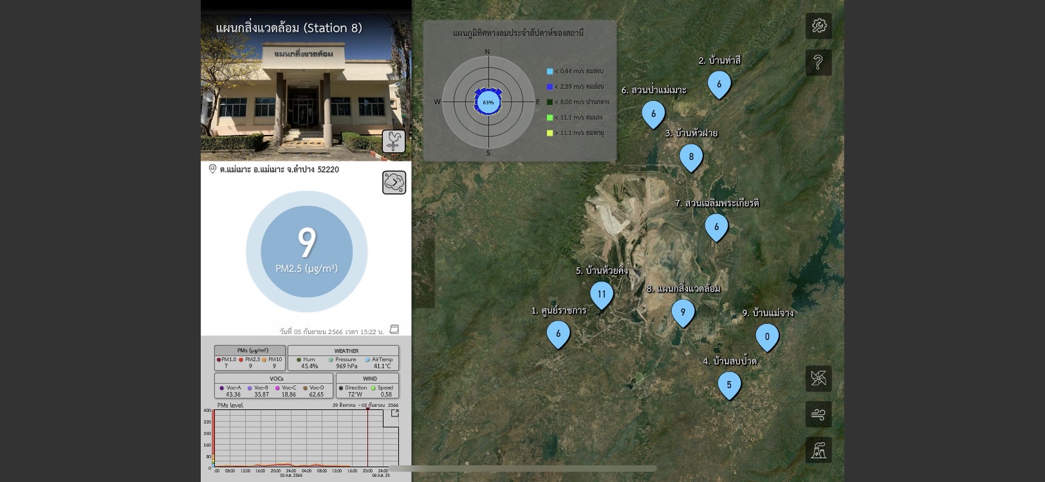The height and width of the screenshot is (482, 1045).
Task: Click the red timeline marker on chart
Action: click(x=367, y=437)
